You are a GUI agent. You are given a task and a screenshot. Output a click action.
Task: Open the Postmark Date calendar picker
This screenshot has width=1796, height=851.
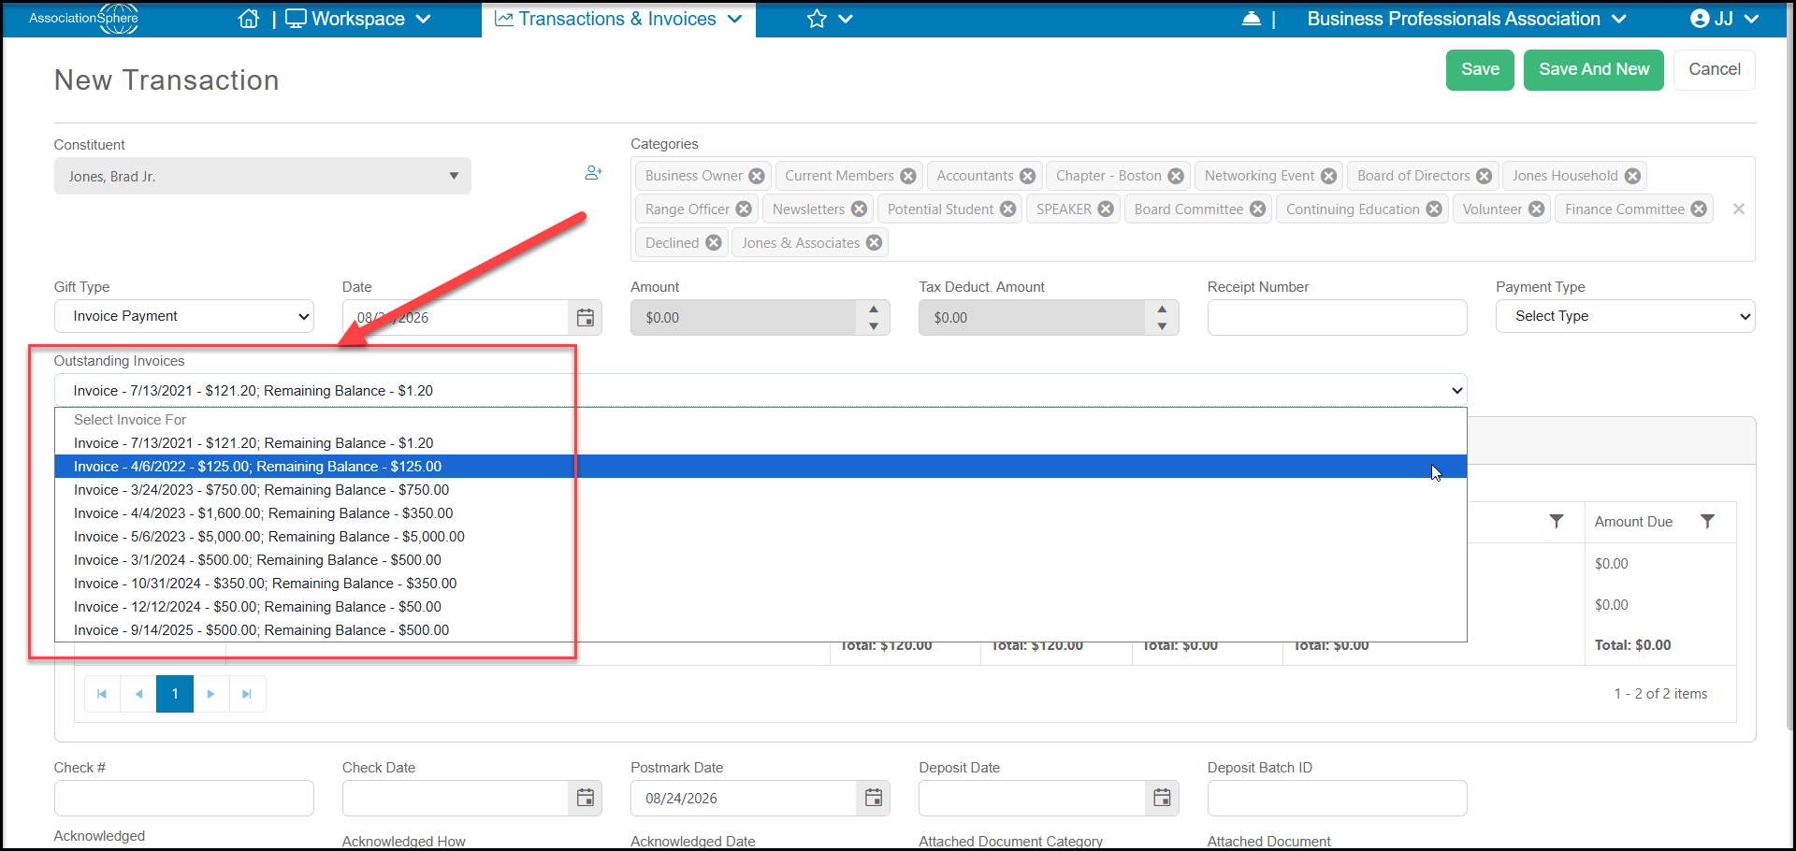(x=874, y=799)
